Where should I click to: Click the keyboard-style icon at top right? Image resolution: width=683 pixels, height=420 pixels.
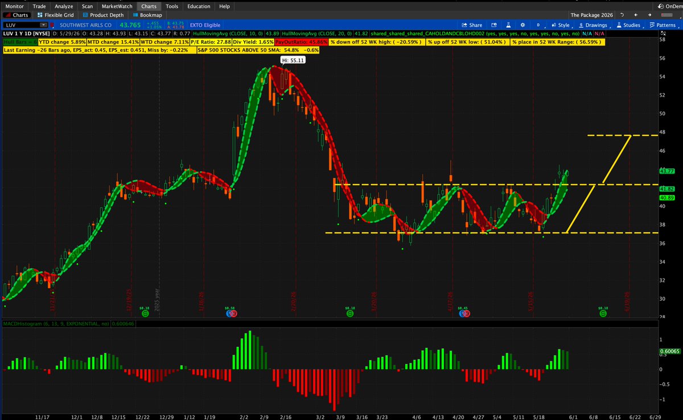(x=667, y=15)
